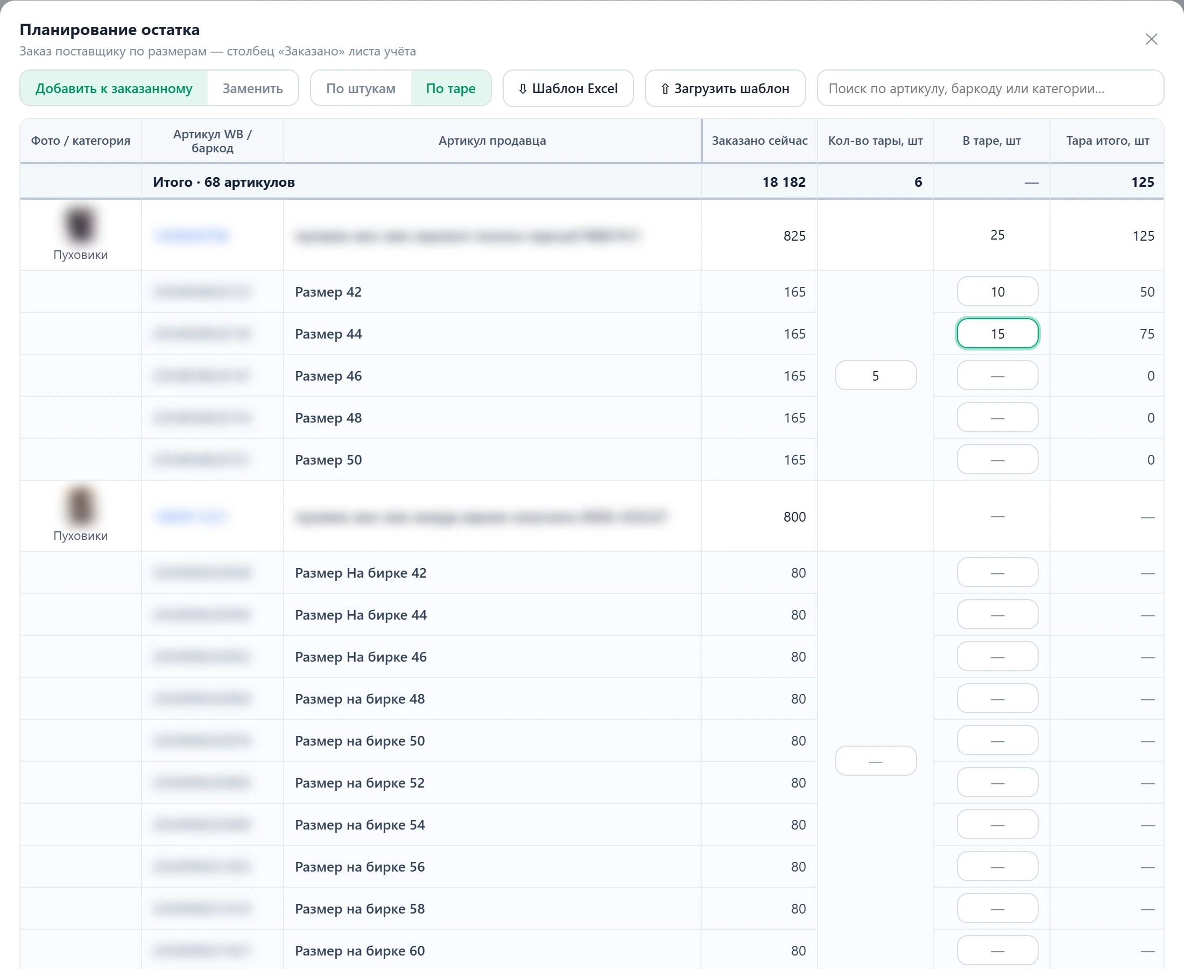The height and width of the screenshot is (969, 1184).
Task: Download the Шаблон Excel template
Action: coord(568,88)
